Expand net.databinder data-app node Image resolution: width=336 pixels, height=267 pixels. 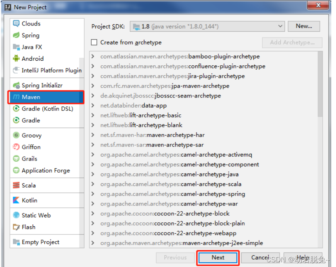(93, 105)
